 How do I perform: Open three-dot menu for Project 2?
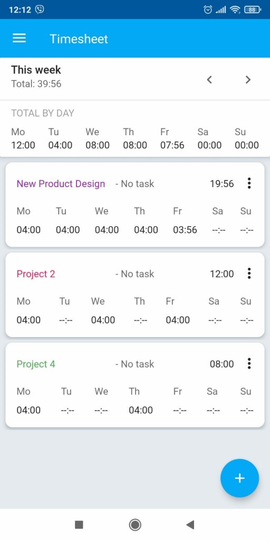249,273
